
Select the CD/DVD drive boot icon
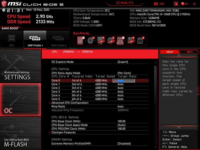tap(91, 41)
